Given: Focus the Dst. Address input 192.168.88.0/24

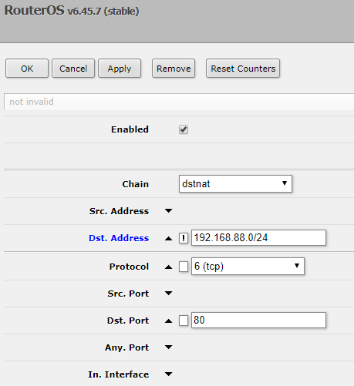Looking at the screenshot, I should click(258, 238).
